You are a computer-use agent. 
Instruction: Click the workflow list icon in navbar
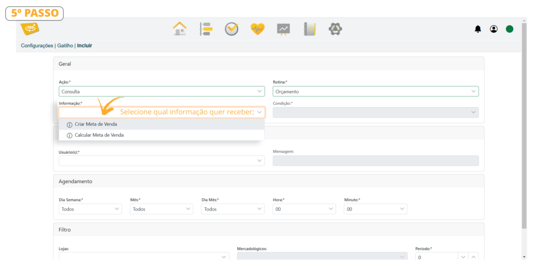(206, 29)
